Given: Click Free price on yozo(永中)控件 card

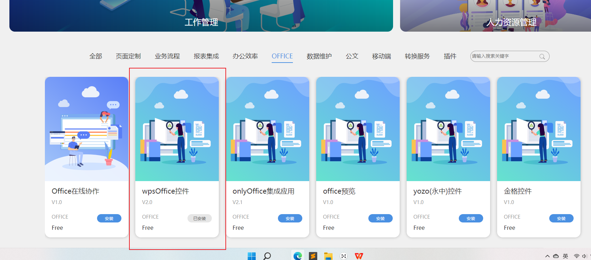Looking at the screenshot, I should coord(419,228).
